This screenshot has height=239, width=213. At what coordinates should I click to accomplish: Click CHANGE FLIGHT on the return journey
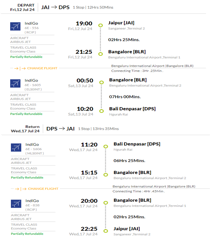pyautogui.click(x=43, y=189)
